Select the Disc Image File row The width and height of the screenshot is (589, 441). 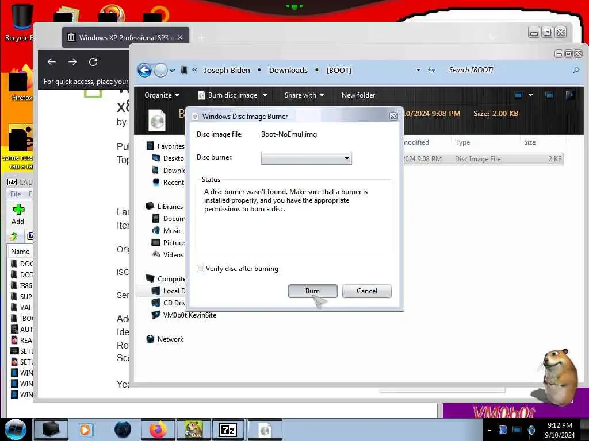click(483, 159)
